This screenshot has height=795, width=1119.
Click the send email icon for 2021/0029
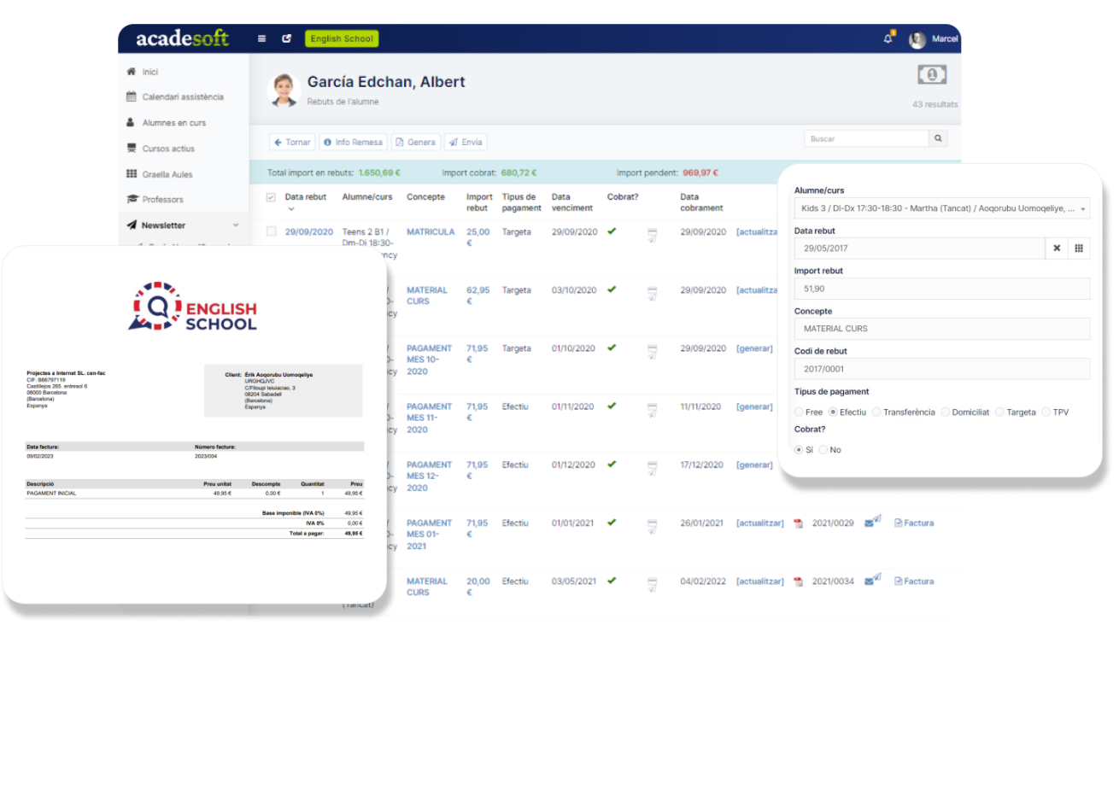click(872, 522)
